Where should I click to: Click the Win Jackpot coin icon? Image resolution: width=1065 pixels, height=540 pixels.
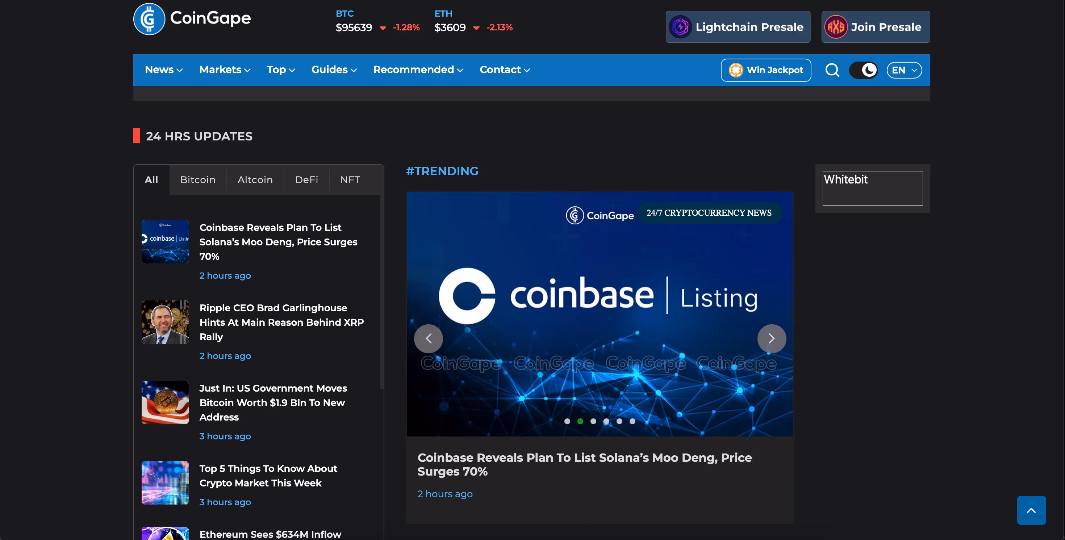tap(735, 70)
